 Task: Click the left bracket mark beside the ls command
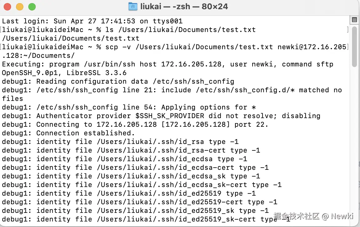1,30
